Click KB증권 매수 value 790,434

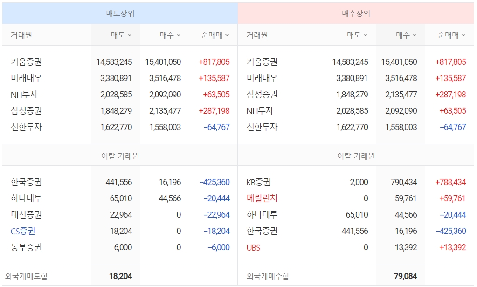[404, 182]
